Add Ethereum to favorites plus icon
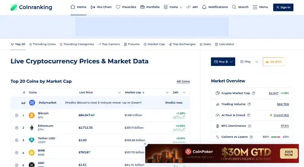This screenshot has height=167, width=304. click(17, 128)
